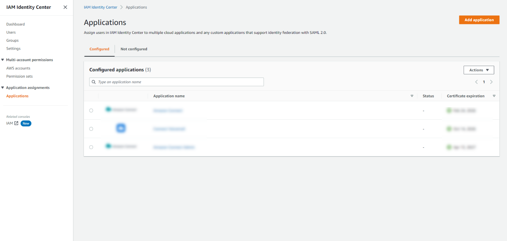The image size is (507, 241).
Task: Go to next page using right arrow
Action: point(491,82)
